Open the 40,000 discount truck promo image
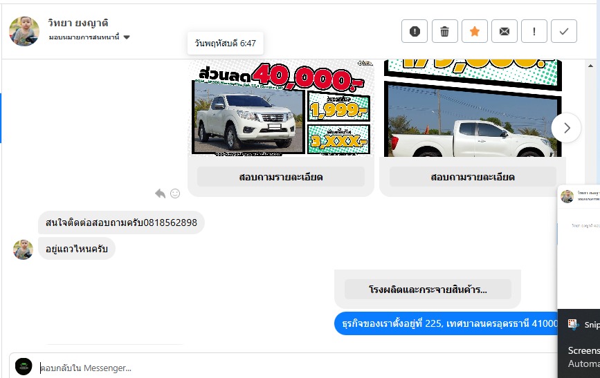The width and height of the screenshot is (600, 378). click(x=281, y=108)
